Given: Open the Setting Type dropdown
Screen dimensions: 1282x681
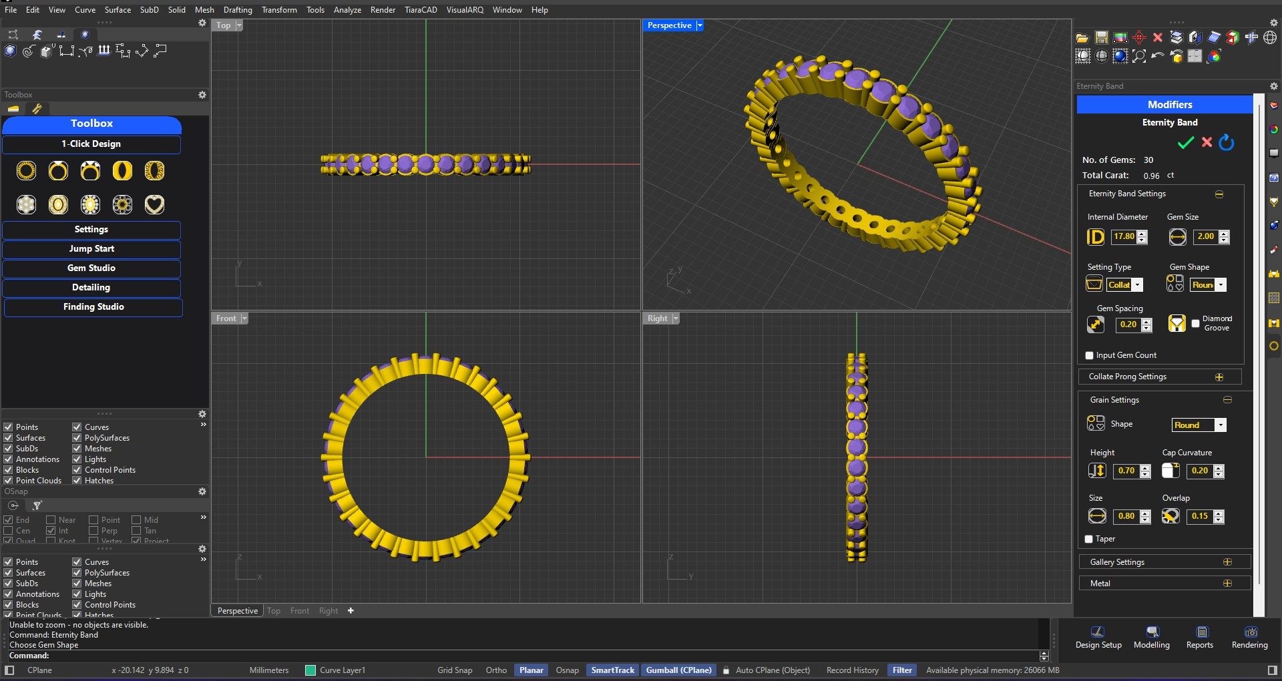Looking at the screenshot, I should click(1137, 285).
